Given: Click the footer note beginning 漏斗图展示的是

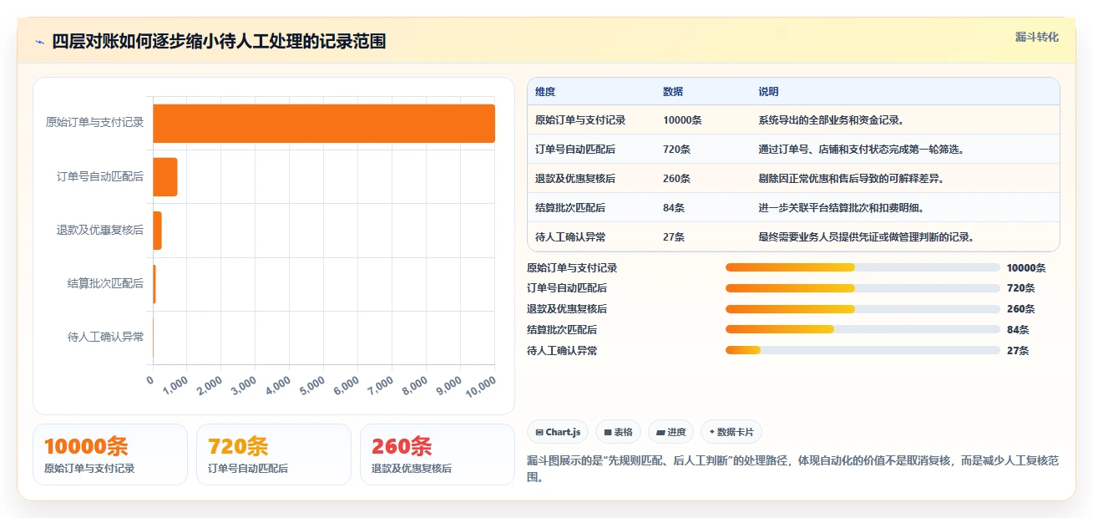Looking at the screenshot, I should 793,470.
